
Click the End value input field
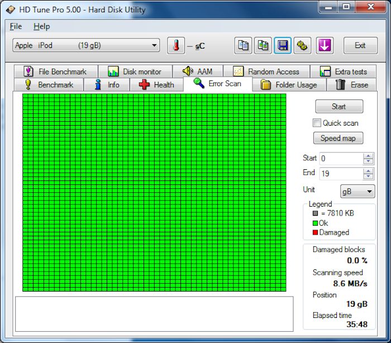tap(341, 173)
